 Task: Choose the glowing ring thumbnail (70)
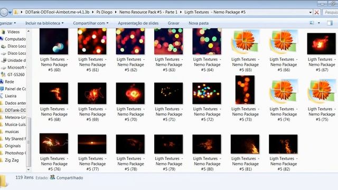[x=130, y=93]
